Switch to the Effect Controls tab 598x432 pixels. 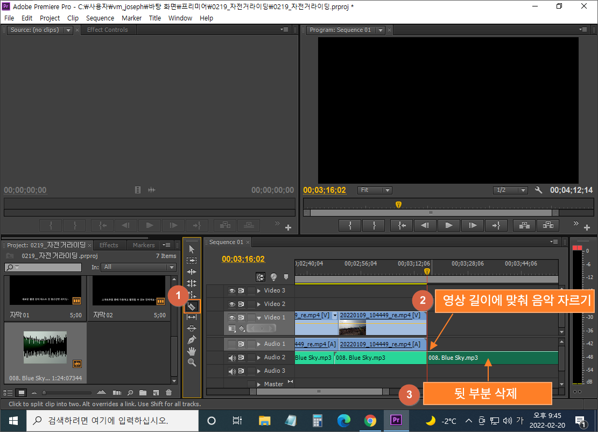pyautogui.click(x=107, y=30)
